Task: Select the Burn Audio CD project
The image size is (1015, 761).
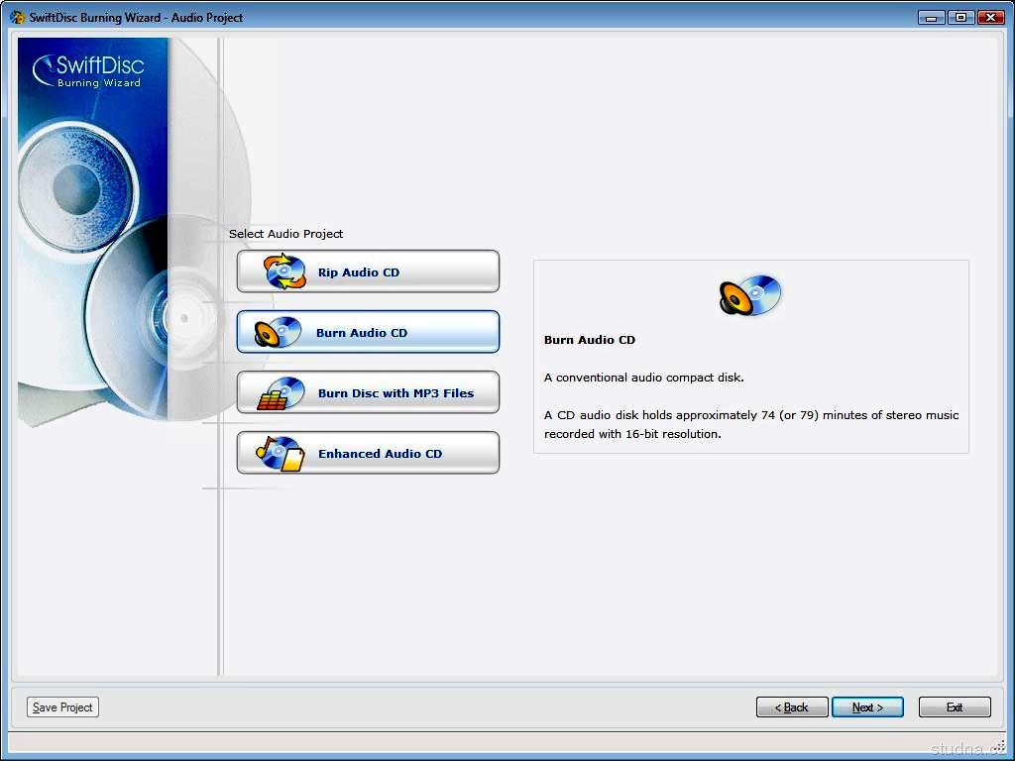Action: tap(368, 332)
